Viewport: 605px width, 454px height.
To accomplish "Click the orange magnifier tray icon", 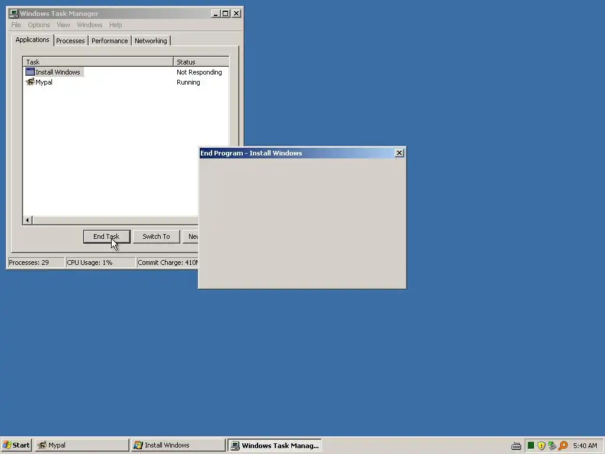I will [x=563, y=446].
